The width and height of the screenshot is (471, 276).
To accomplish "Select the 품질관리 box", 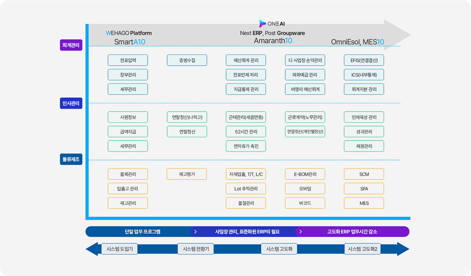I will (x=246, y=203).
